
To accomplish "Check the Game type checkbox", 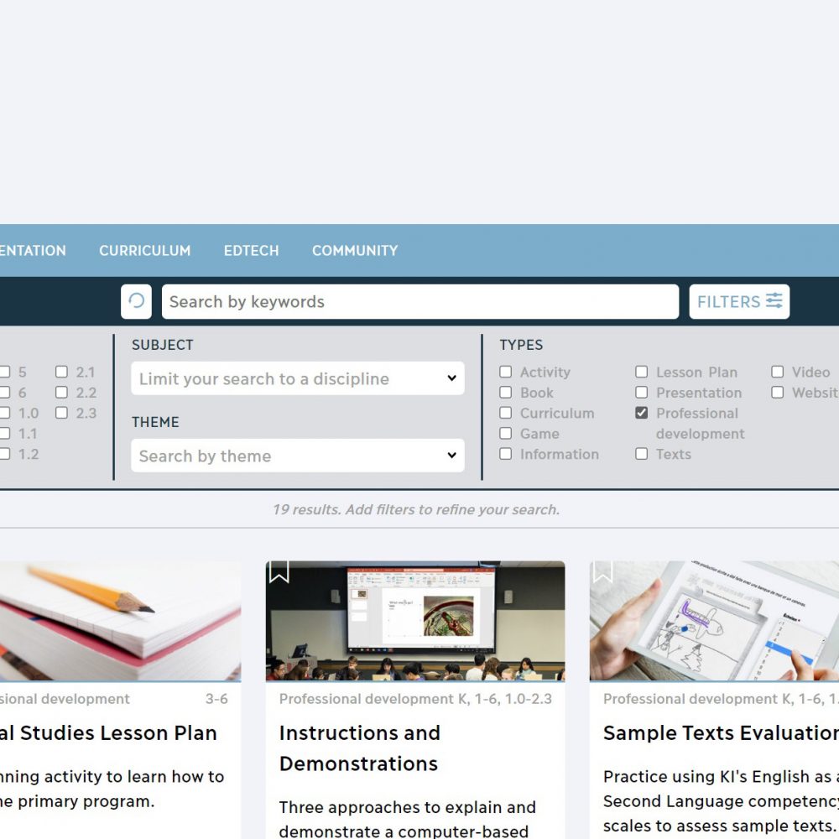I will 505,434.
